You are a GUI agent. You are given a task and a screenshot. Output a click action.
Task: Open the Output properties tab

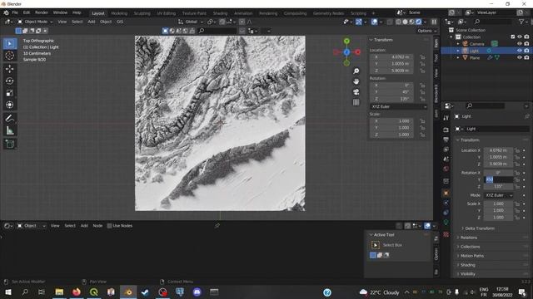(x=446, y=140)
